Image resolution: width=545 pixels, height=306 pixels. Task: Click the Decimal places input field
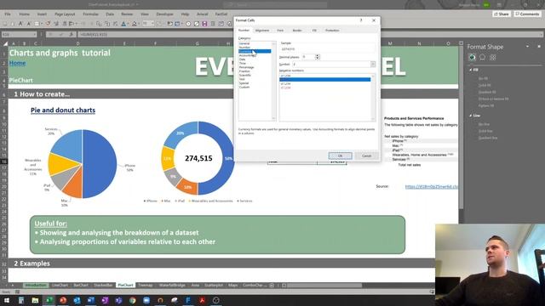[x=308, y=57]
